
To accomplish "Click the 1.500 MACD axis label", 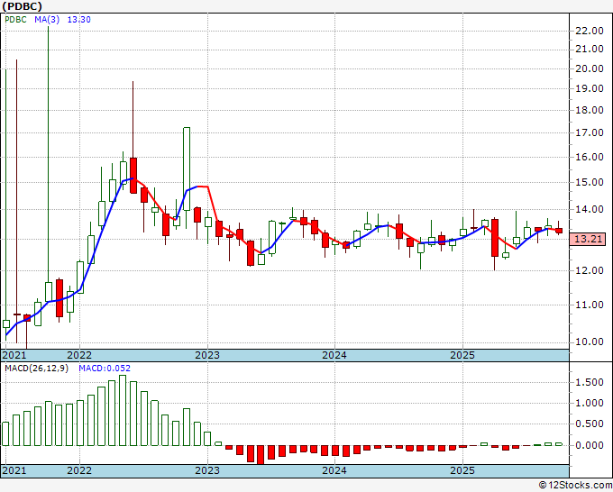I will (x=589, y=382).
